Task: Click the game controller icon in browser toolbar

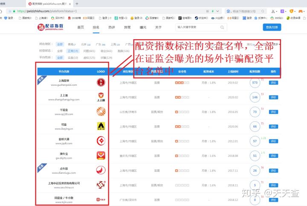Action: pos(300,12)
